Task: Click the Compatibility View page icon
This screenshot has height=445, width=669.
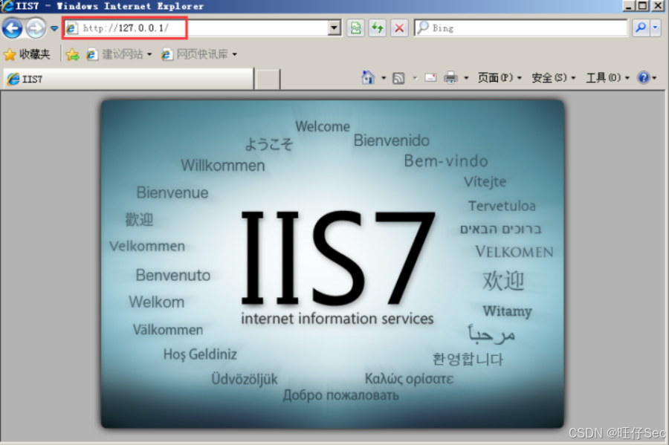Action: (355, 28)
